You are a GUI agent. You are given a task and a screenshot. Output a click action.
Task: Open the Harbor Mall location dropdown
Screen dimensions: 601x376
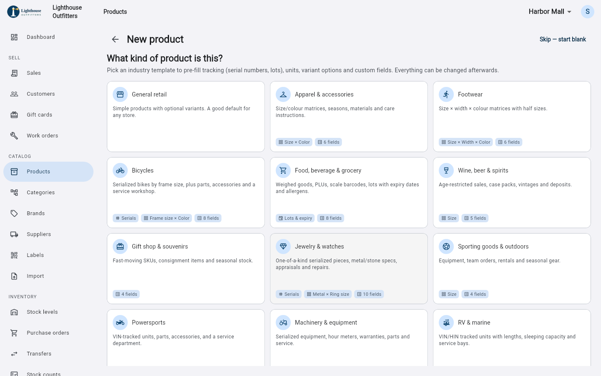[550, 12]
